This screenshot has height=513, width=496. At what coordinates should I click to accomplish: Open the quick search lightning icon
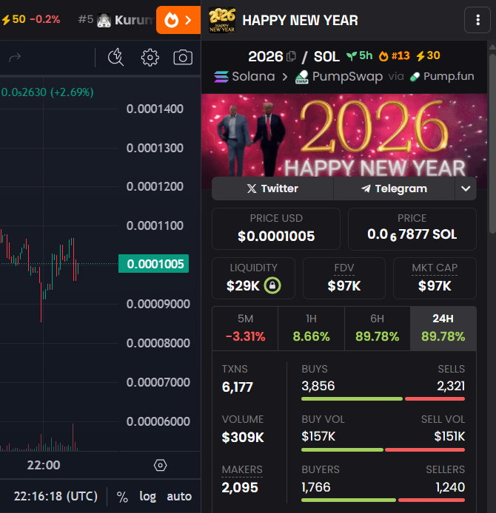click(x=115, y=57)
